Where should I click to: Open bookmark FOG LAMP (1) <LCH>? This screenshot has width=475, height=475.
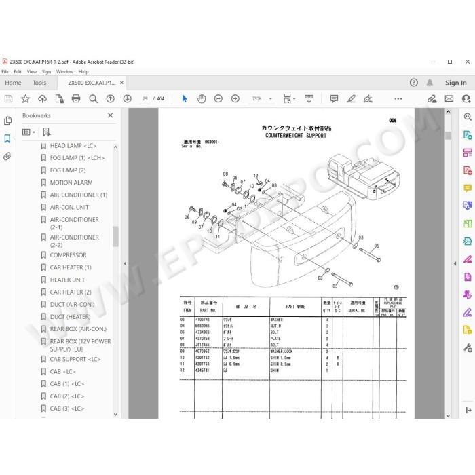[77, 158]
